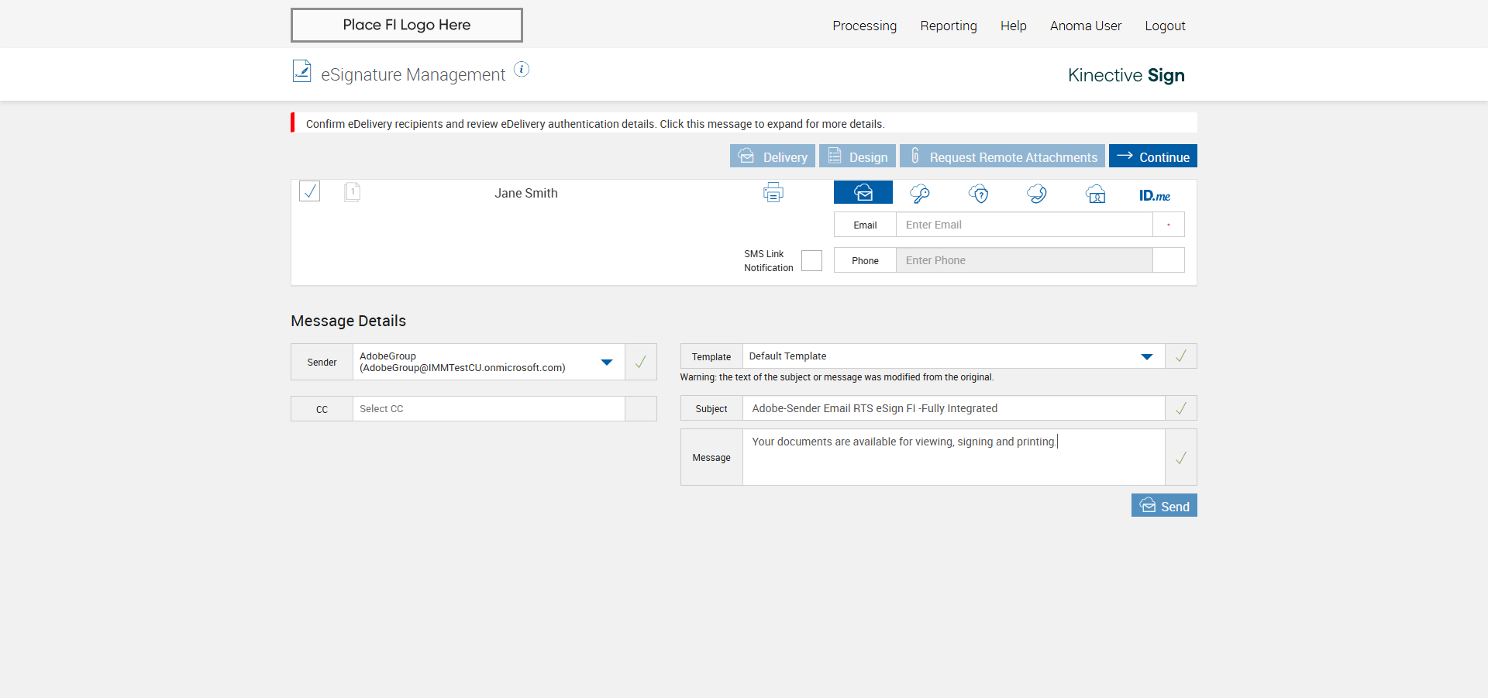Screen dimensions: 1488x698
Task: Open the Select CC dropdown field
Action: tap(488, 409)
